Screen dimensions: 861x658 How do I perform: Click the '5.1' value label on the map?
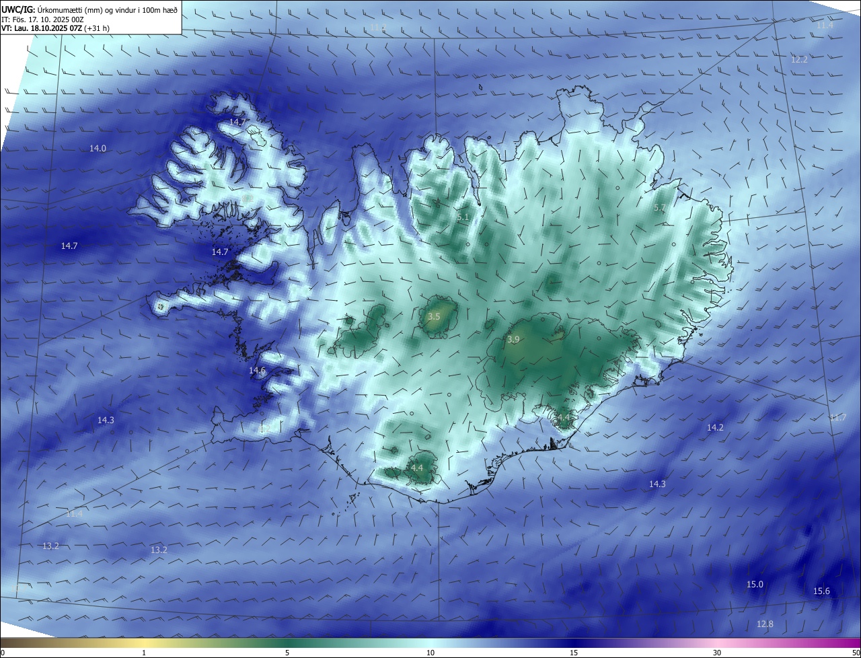coord(463,217)
